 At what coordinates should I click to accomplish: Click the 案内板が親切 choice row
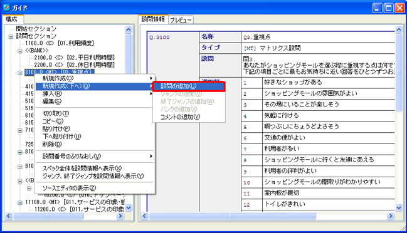pos(318,194)
